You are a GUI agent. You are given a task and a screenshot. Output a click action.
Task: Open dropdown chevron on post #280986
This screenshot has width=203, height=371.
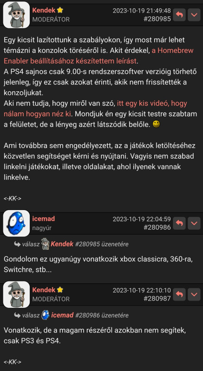194,223
